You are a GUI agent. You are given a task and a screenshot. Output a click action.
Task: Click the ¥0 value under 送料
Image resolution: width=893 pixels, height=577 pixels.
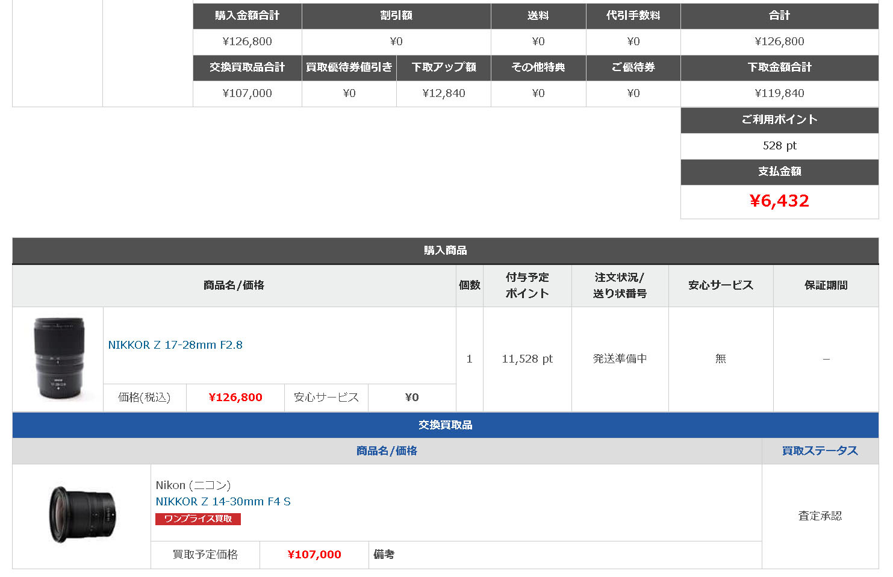click(538, 42)
